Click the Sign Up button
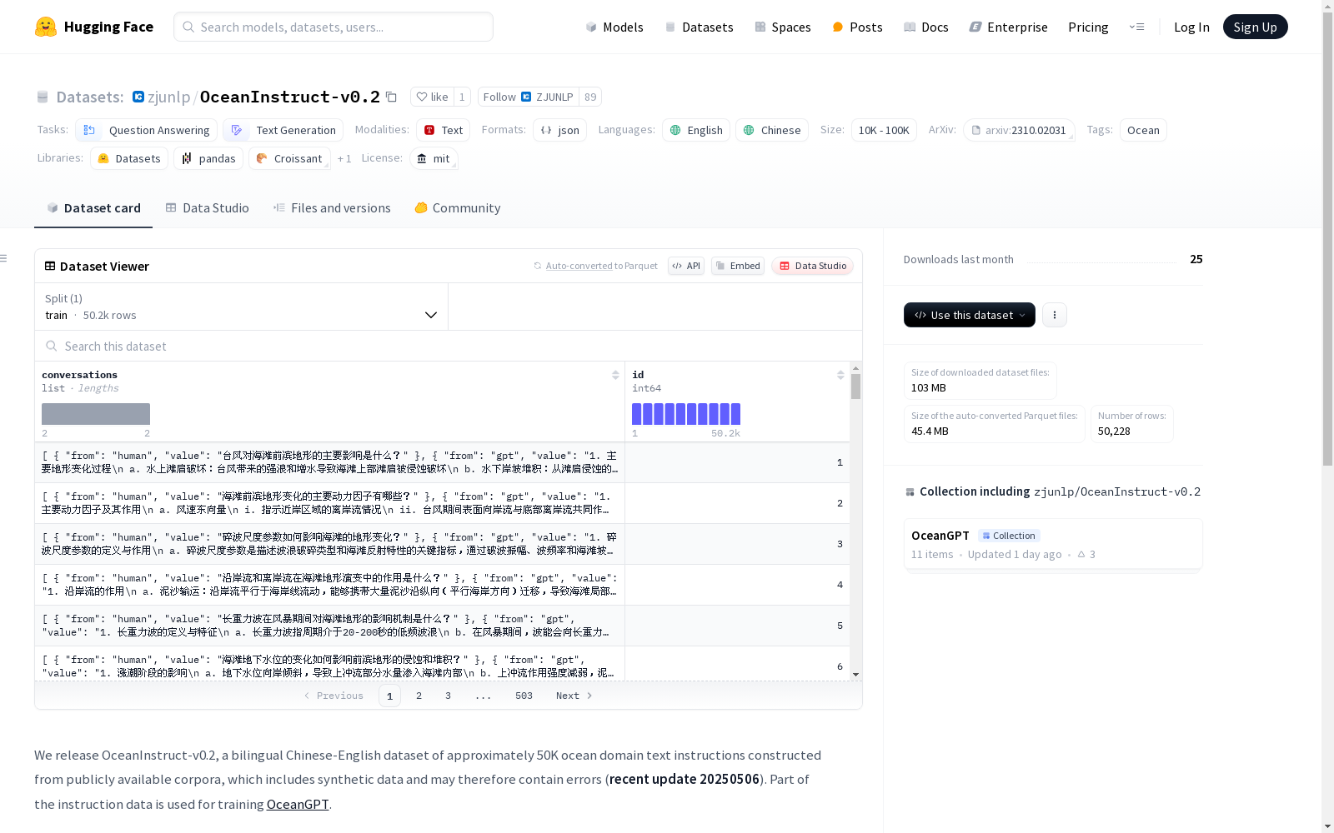 1255,27
